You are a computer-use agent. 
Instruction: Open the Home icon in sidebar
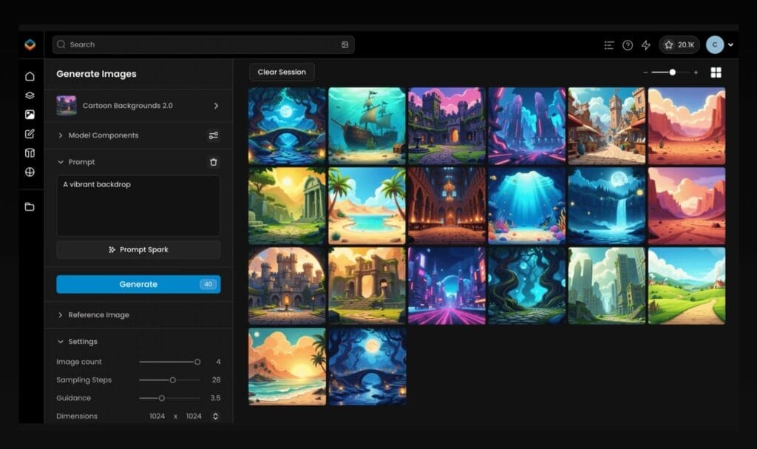tap(30, 76)
